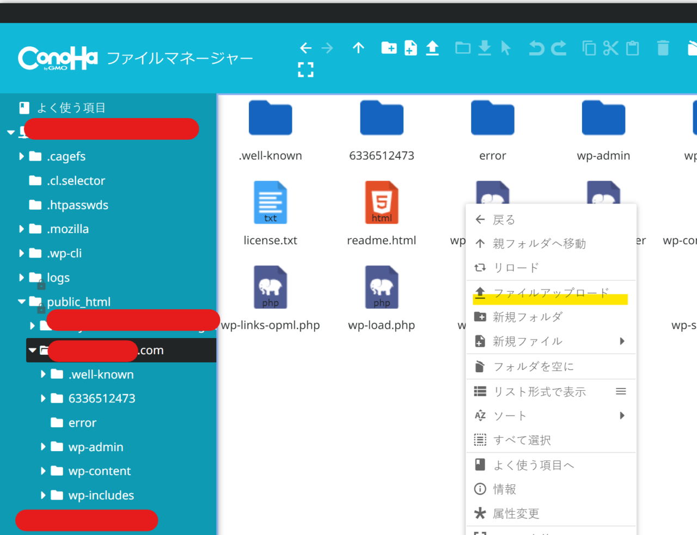Click the cut scissors toolbar icon
This screenshot has height=535, width=697.
pyautogui.click(x=610, y=48)
